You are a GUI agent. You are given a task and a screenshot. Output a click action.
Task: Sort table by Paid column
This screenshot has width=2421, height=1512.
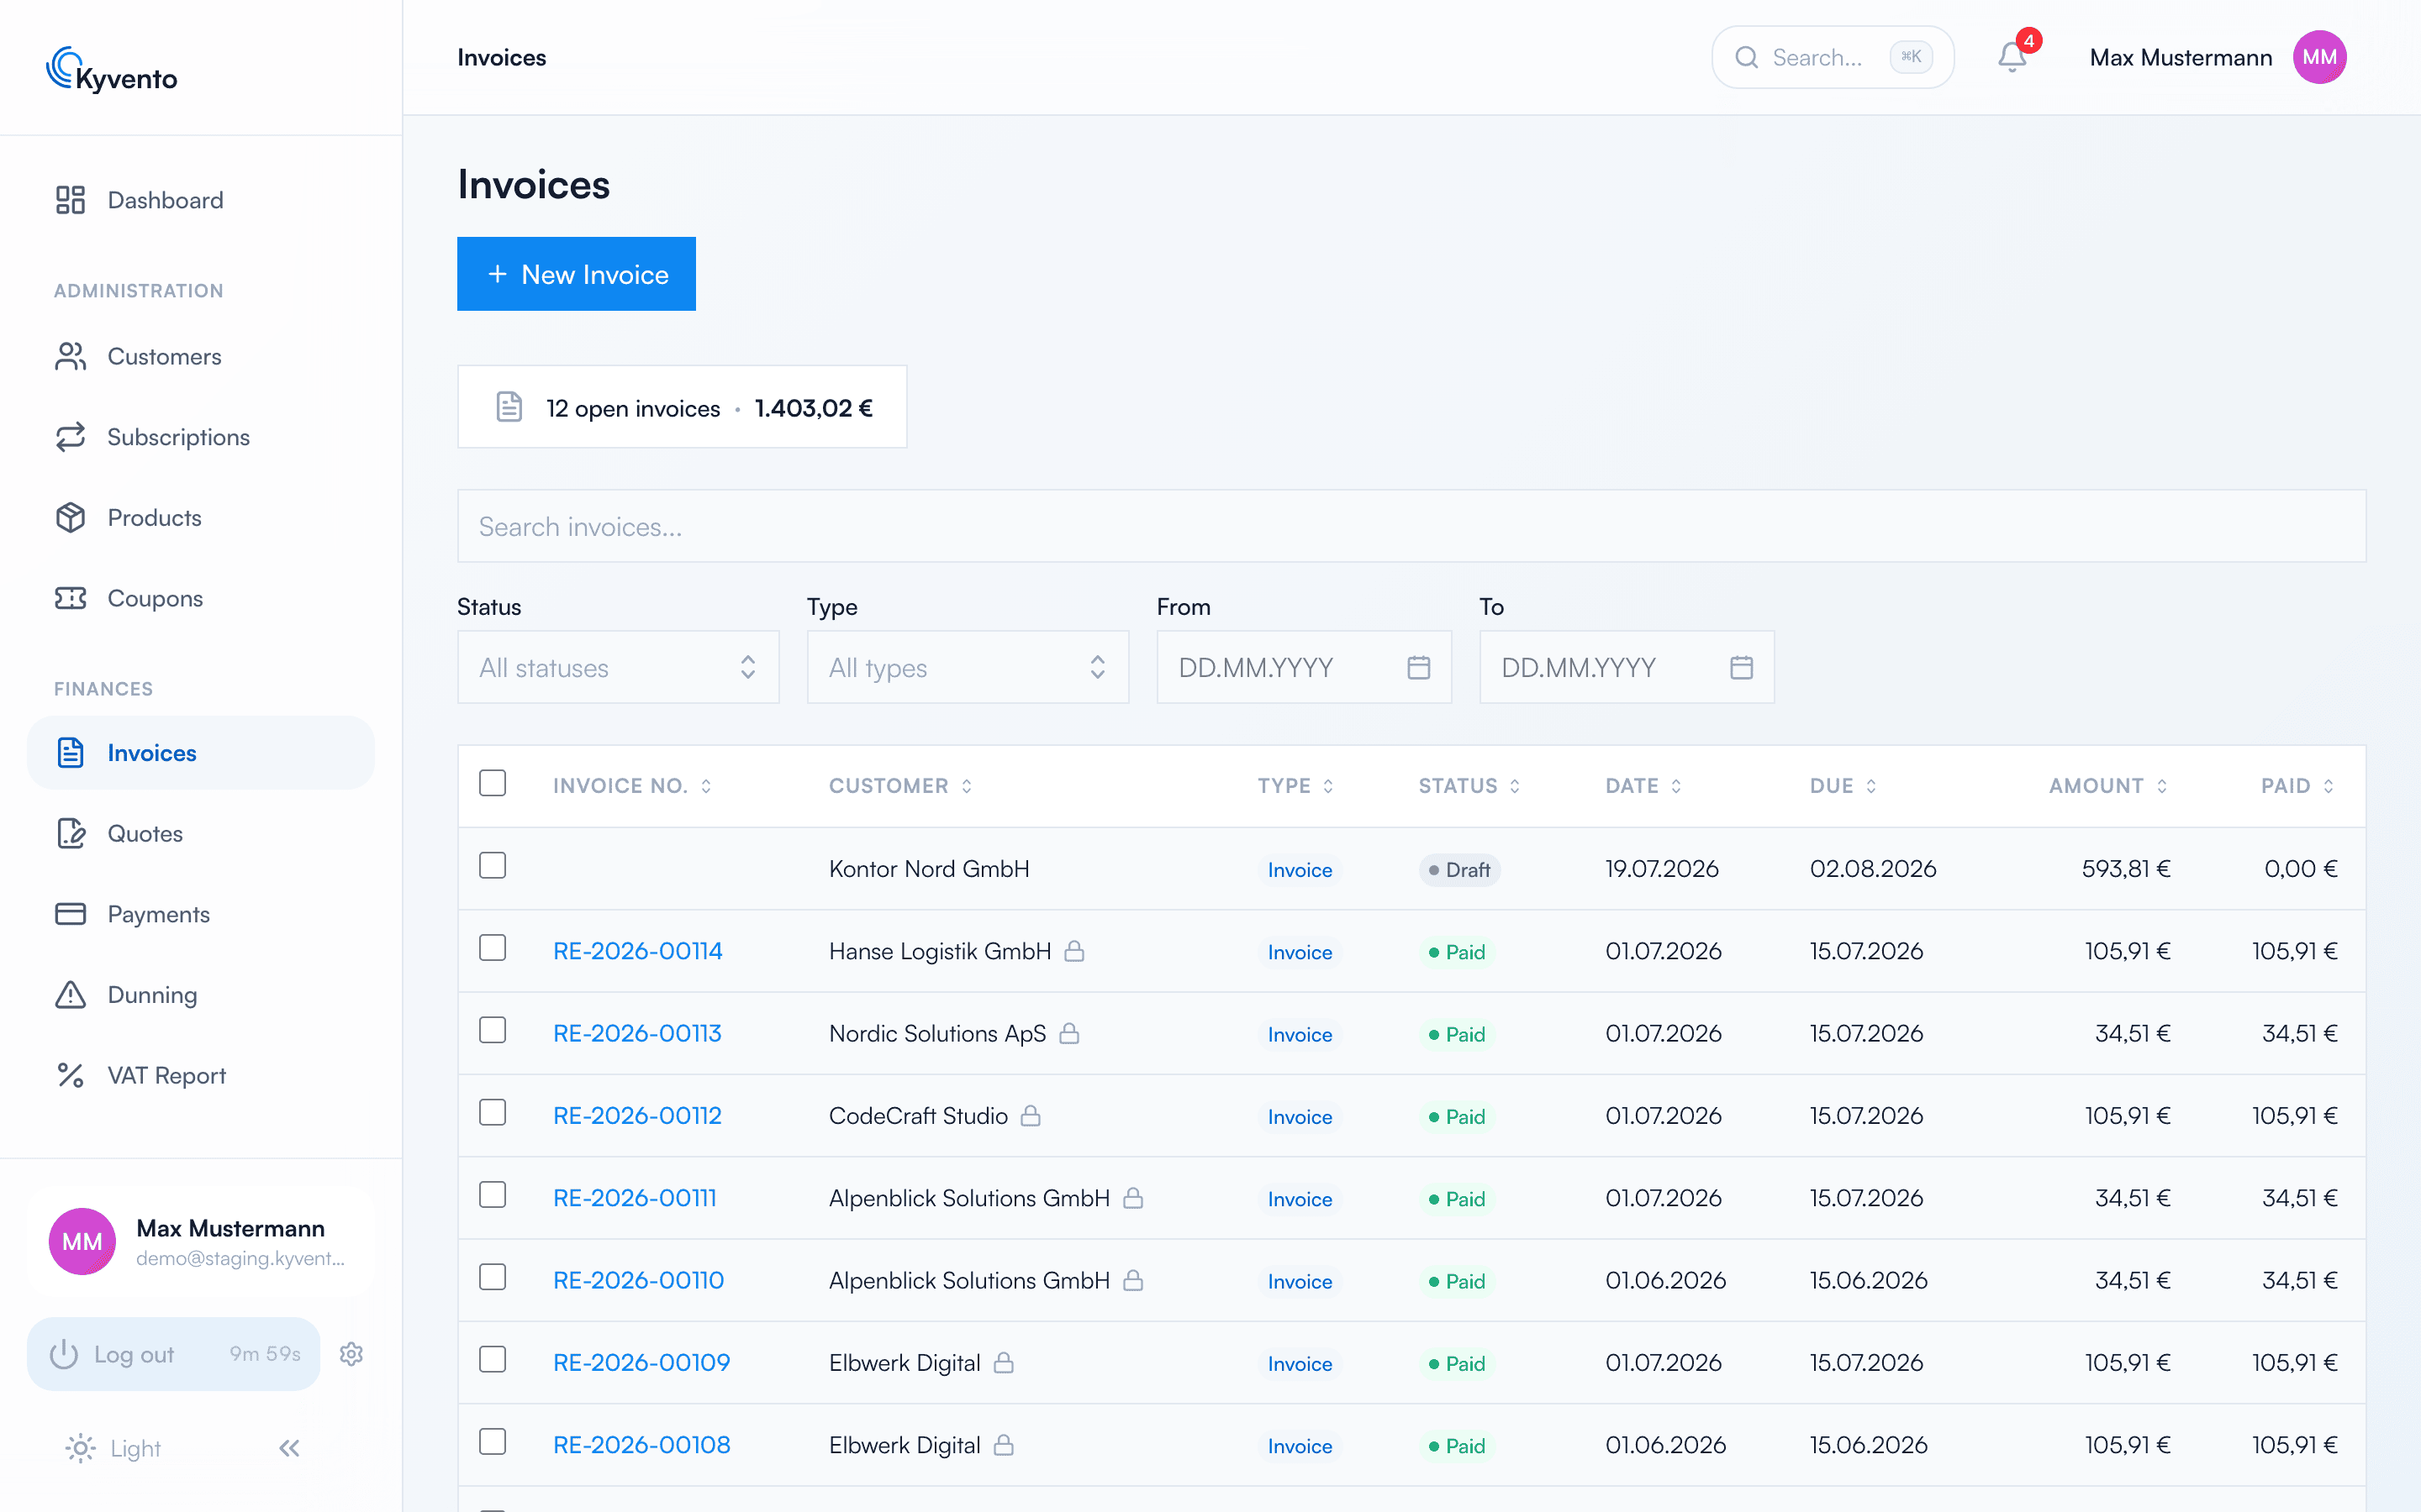(2298, 786)
